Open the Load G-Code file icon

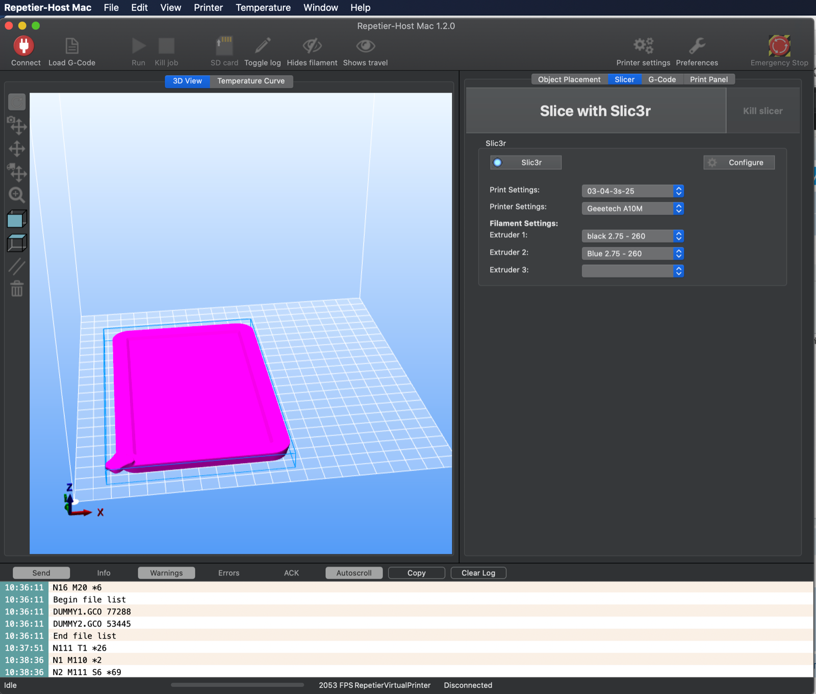72,46
